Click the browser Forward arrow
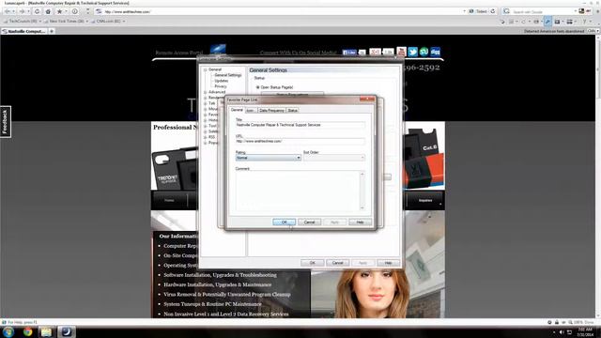The height and width of the screenshot is (338, 601). point(22,11)
